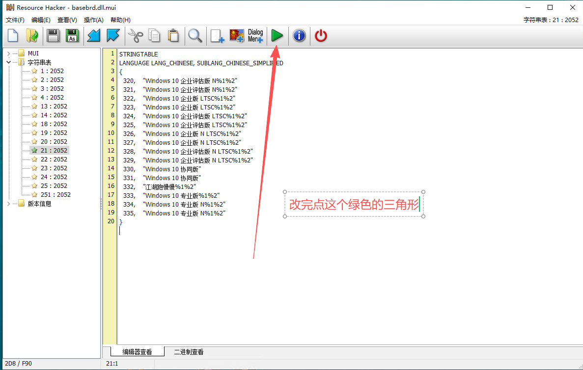Click the Save As floppy icon
Image resolution: width=583 pixels, height=370 pixels.
72,36
